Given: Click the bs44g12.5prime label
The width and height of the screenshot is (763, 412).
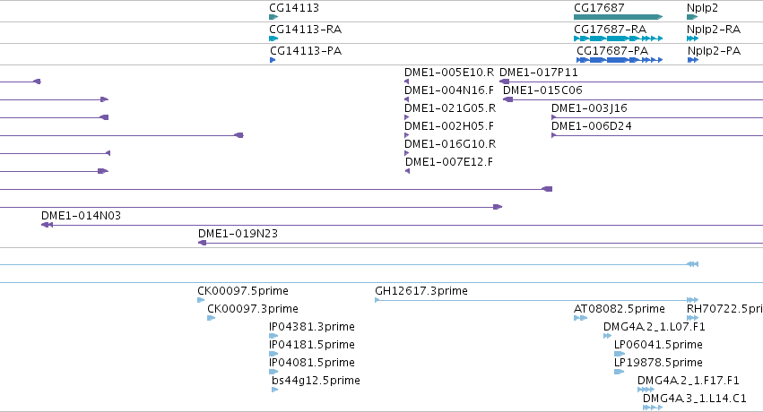Looking at the screenshot, I should [x=316, y=380].
